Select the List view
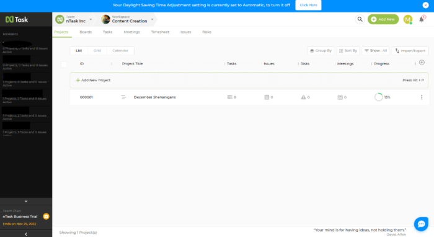434x237 pixels. click(79, 51)
